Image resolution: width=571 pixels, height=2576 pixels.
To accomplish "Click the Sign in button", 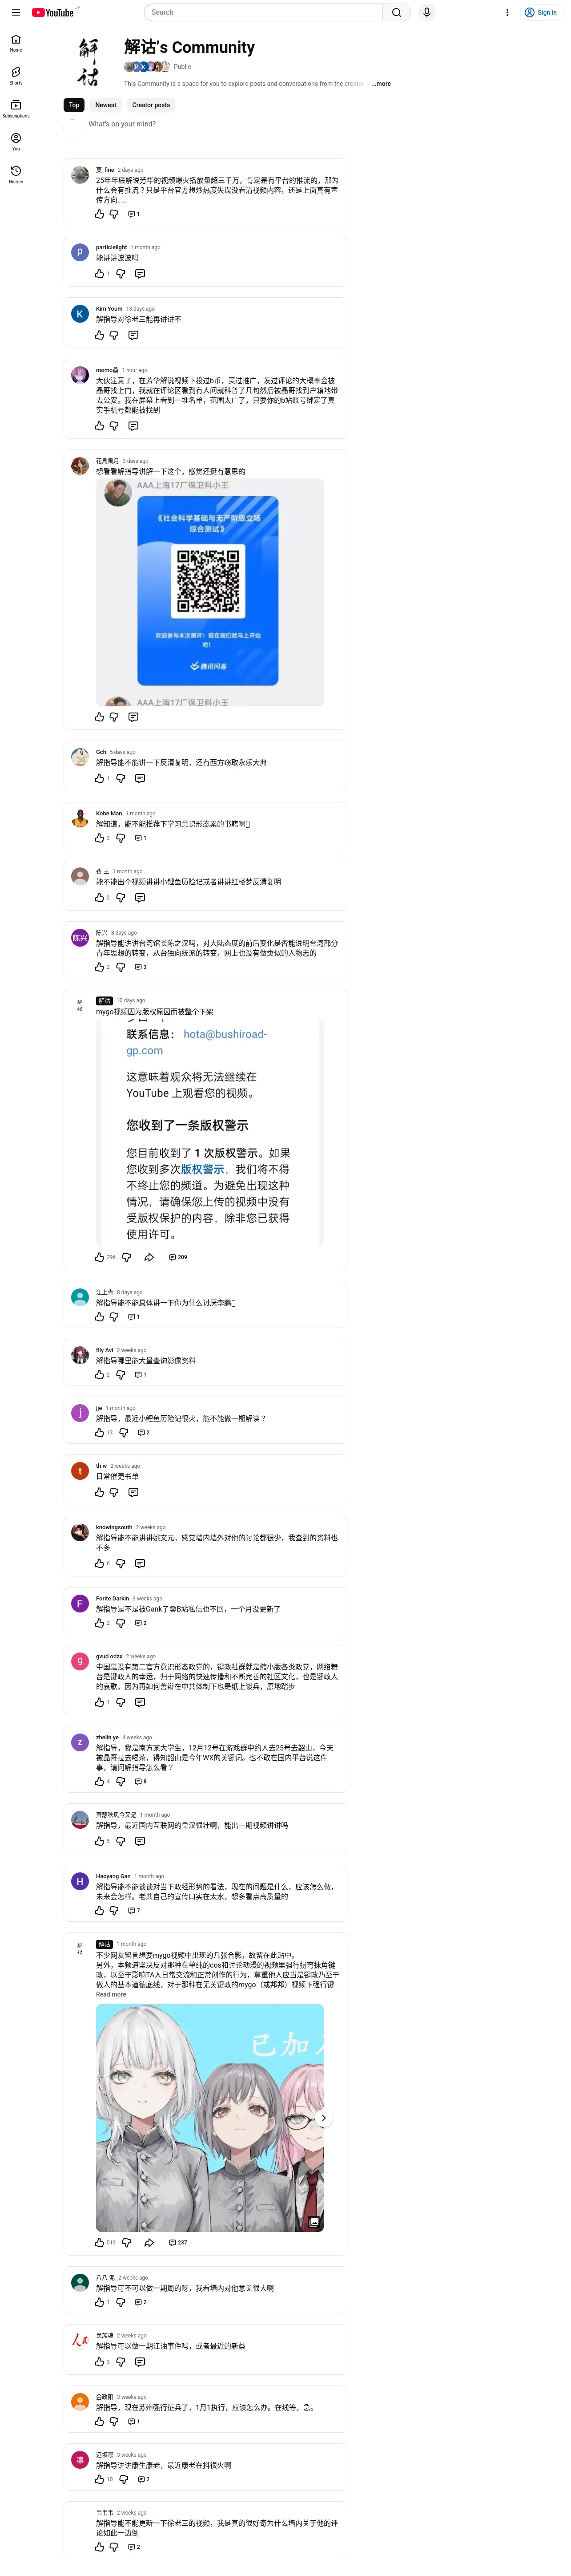I will (x=541, y=13).
